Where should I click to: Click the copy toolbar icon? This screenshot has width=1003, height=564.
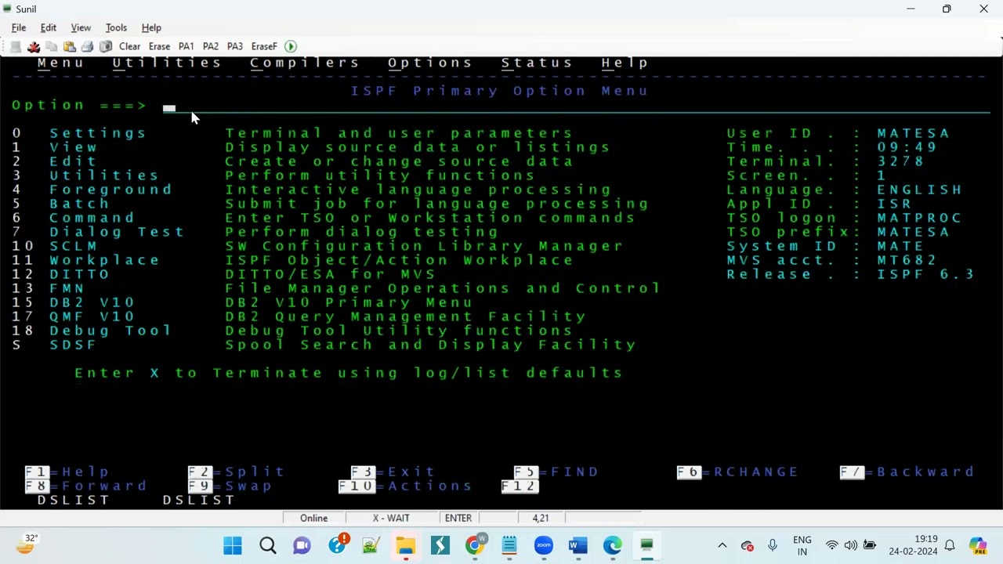click(51, 46)
